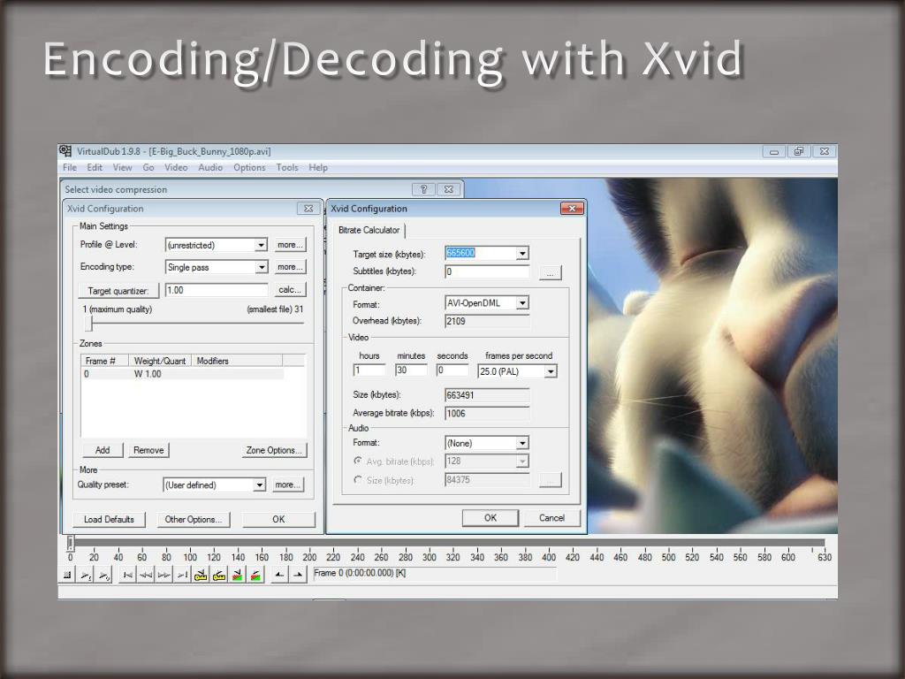Open the Audio menu
Viewport: 905px width, 679px height.
point(210,167)
